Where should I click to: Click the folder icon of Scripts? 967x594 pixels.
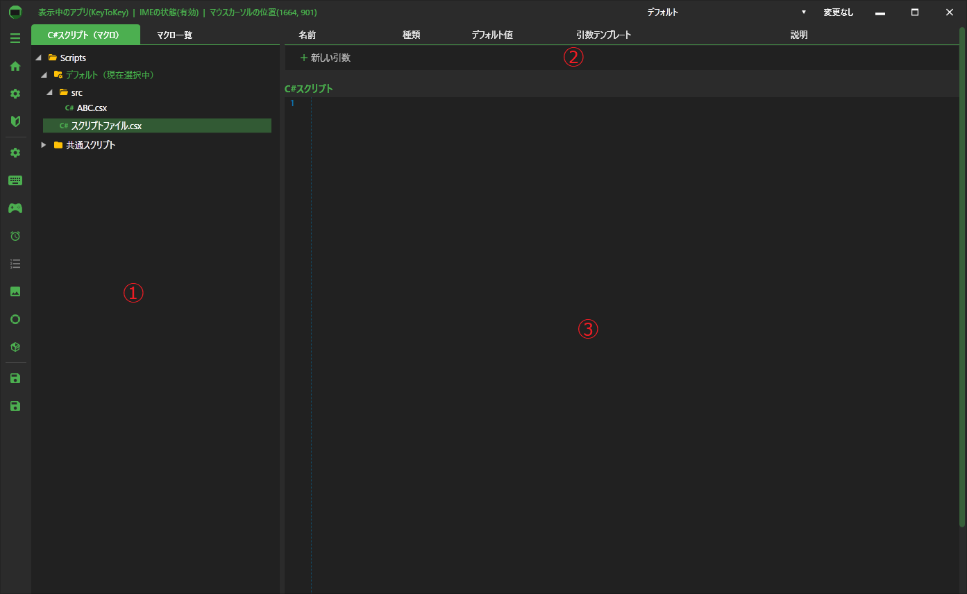(53, 58)
